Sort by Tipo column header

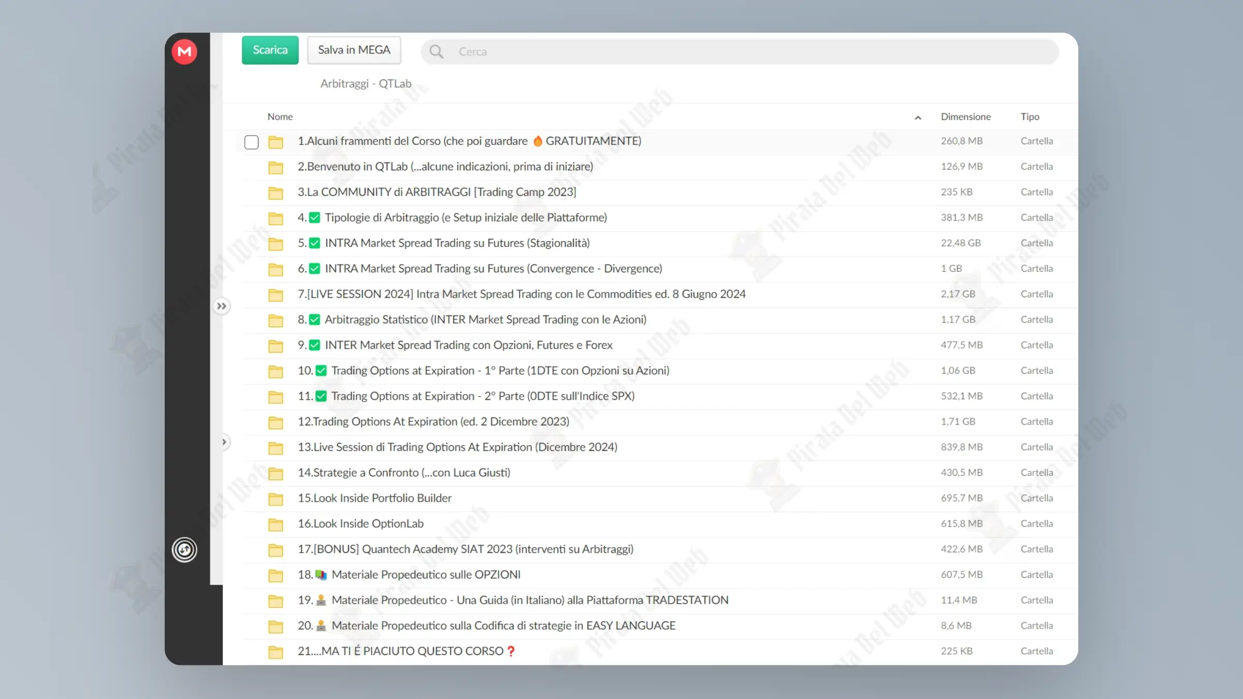[x=1030, y=116]
